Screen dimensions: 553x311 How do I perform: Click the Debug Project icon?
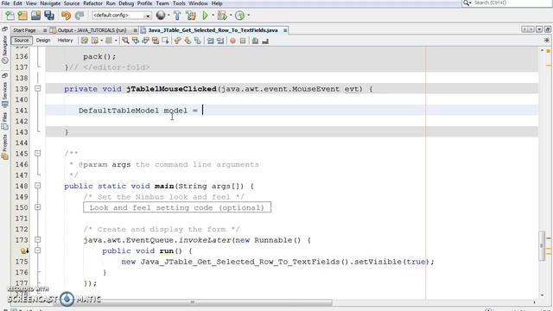(x=222, y=16)
